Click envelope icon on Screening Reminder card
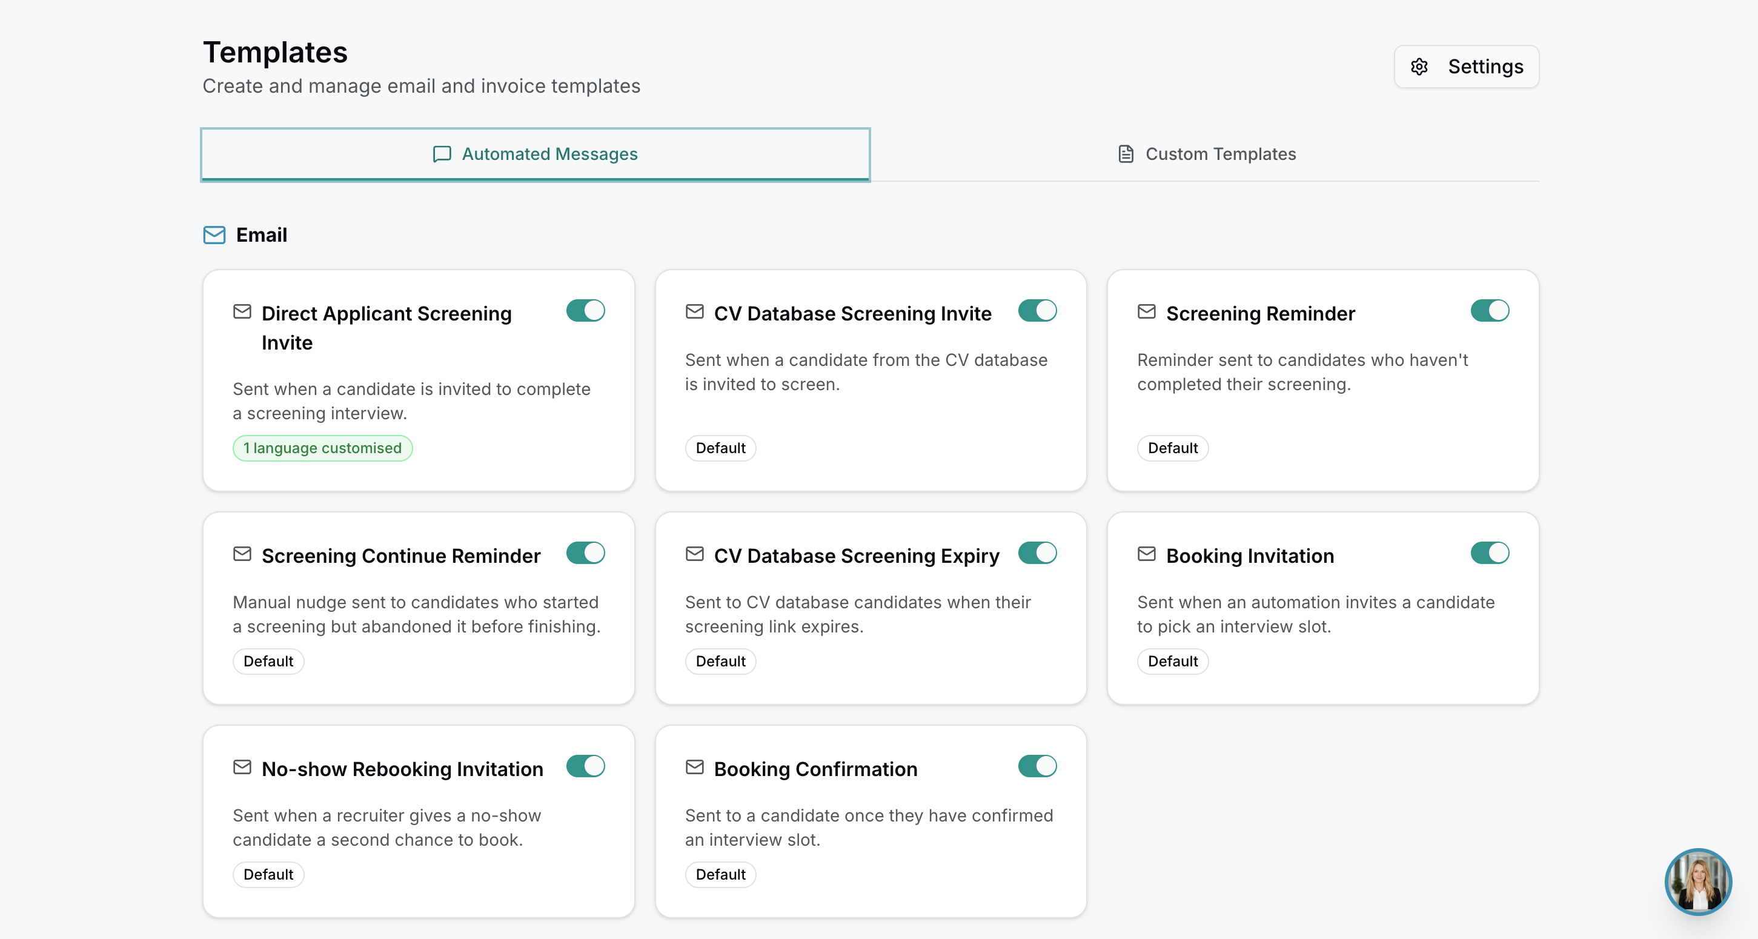 (x=1147, y=312)
